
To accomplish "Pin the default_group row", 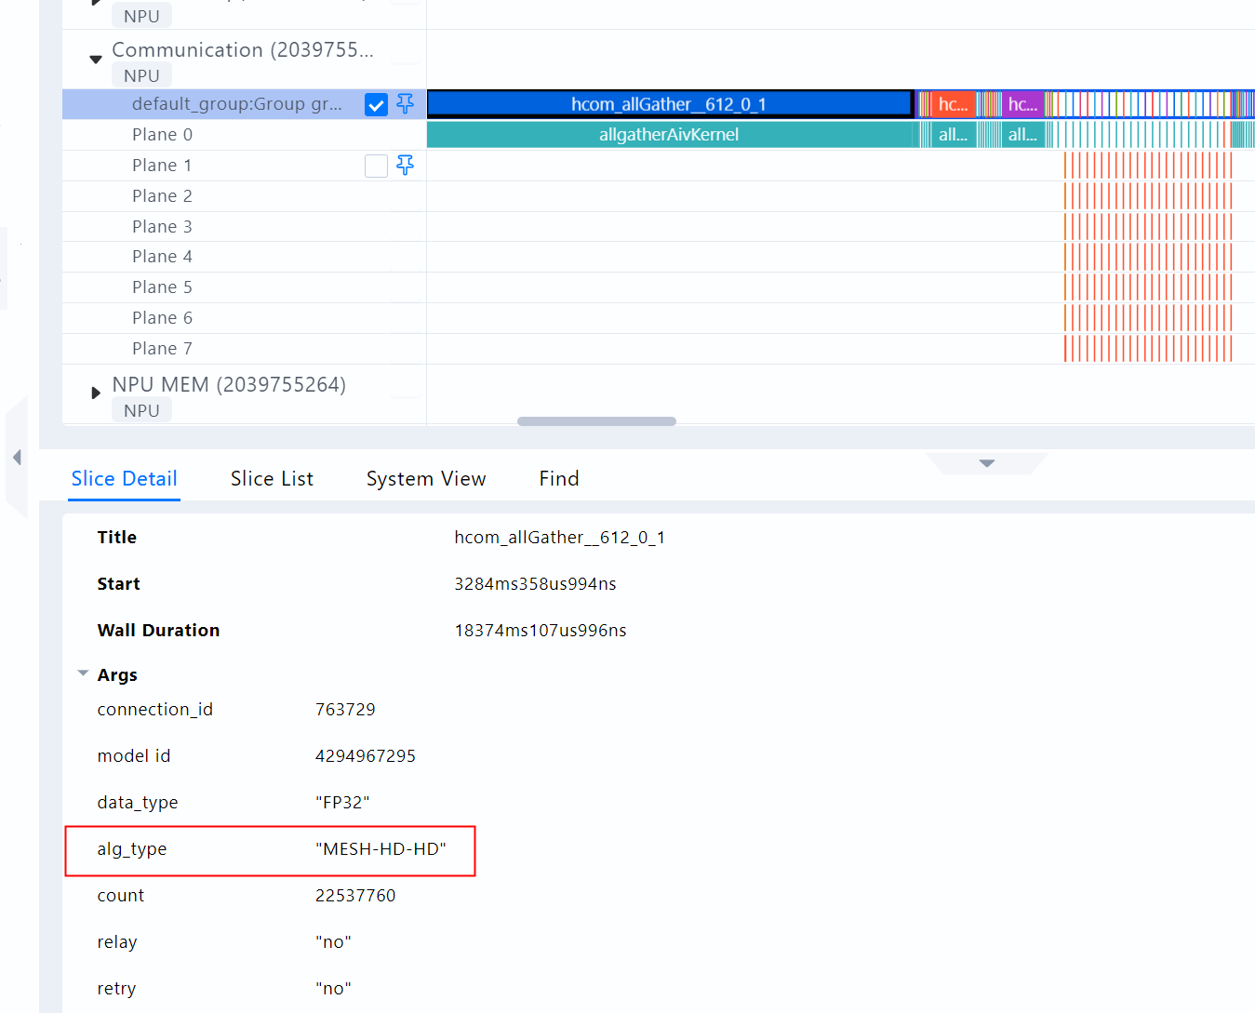I will point(405,104).
